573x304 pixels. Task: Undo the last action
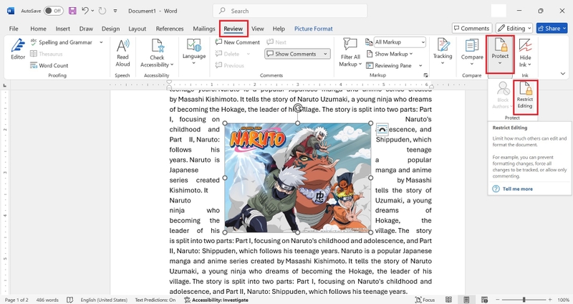pyautogui.click(x=85, y=11)
